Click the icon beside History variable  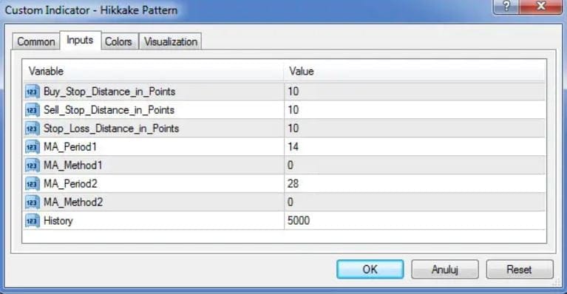(x=33, y=221)
